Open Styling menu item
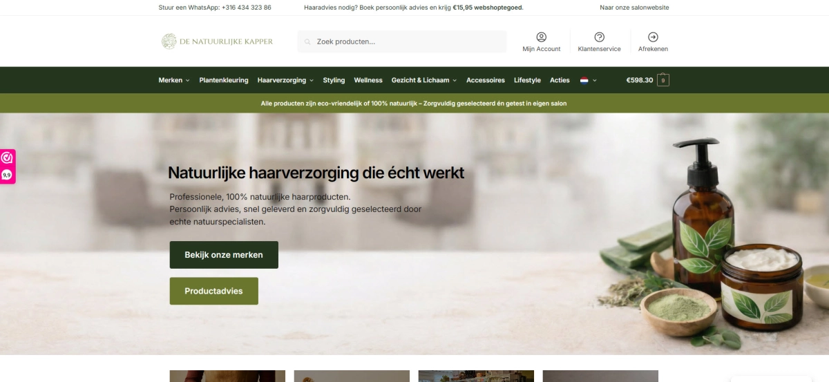The image size is (829, 382). (334, 80)
